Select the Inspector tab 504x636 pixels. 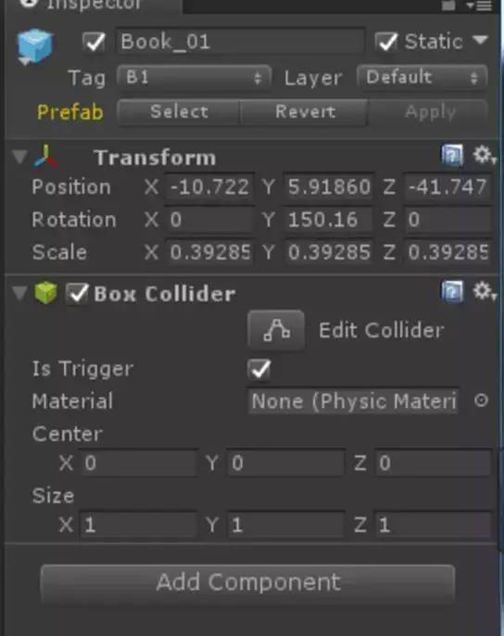pyautogui.click(x=94, y=6)
